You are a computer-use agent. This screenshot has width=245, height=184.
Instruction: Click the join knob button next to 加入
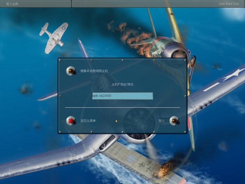[x=174, y=121]
